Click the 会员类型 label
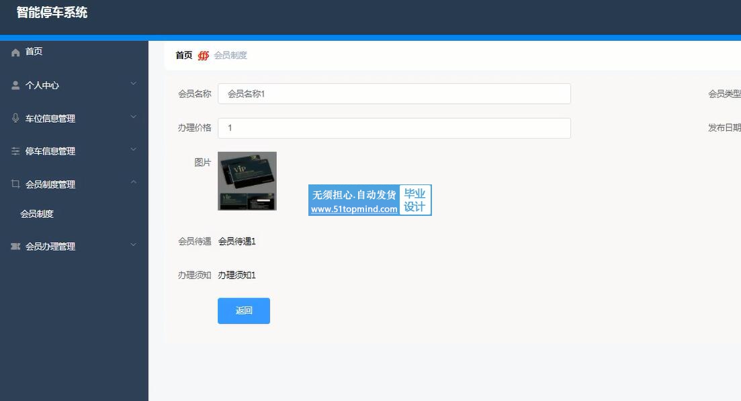The width and height of the screenshot is (741, 401). point(724,94)
